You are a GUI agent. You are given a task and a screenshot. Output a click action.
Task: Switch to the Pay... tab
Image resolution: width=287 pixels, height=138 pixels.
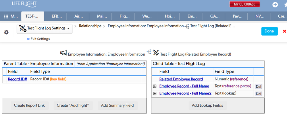click(237, 16)
